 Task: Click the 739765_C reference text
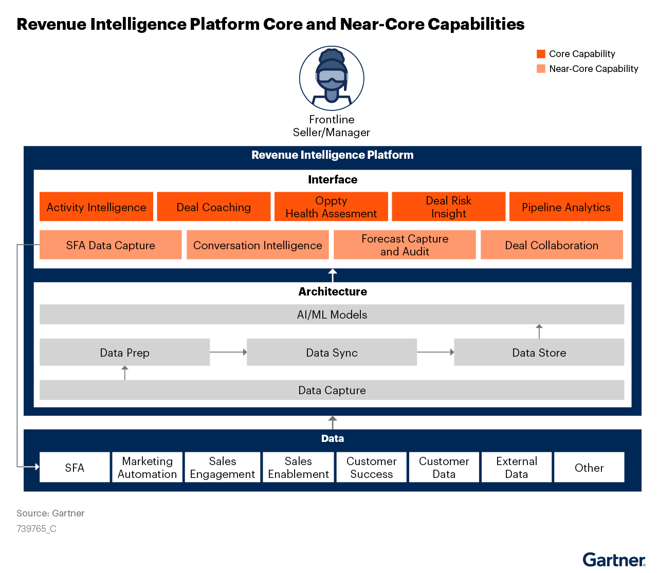[36, 528]
